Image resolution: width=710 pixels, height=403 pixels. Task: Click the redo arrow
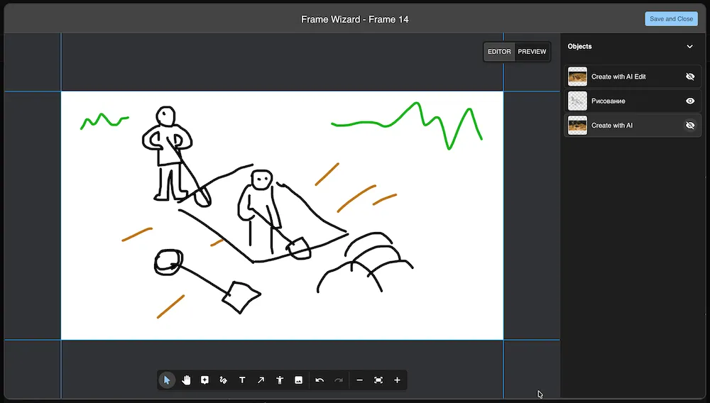tap(338, 380)
